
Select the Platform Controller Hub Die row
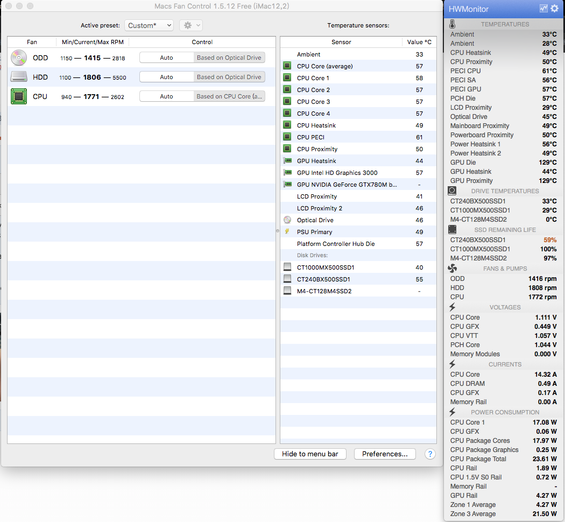pos(358,244)
